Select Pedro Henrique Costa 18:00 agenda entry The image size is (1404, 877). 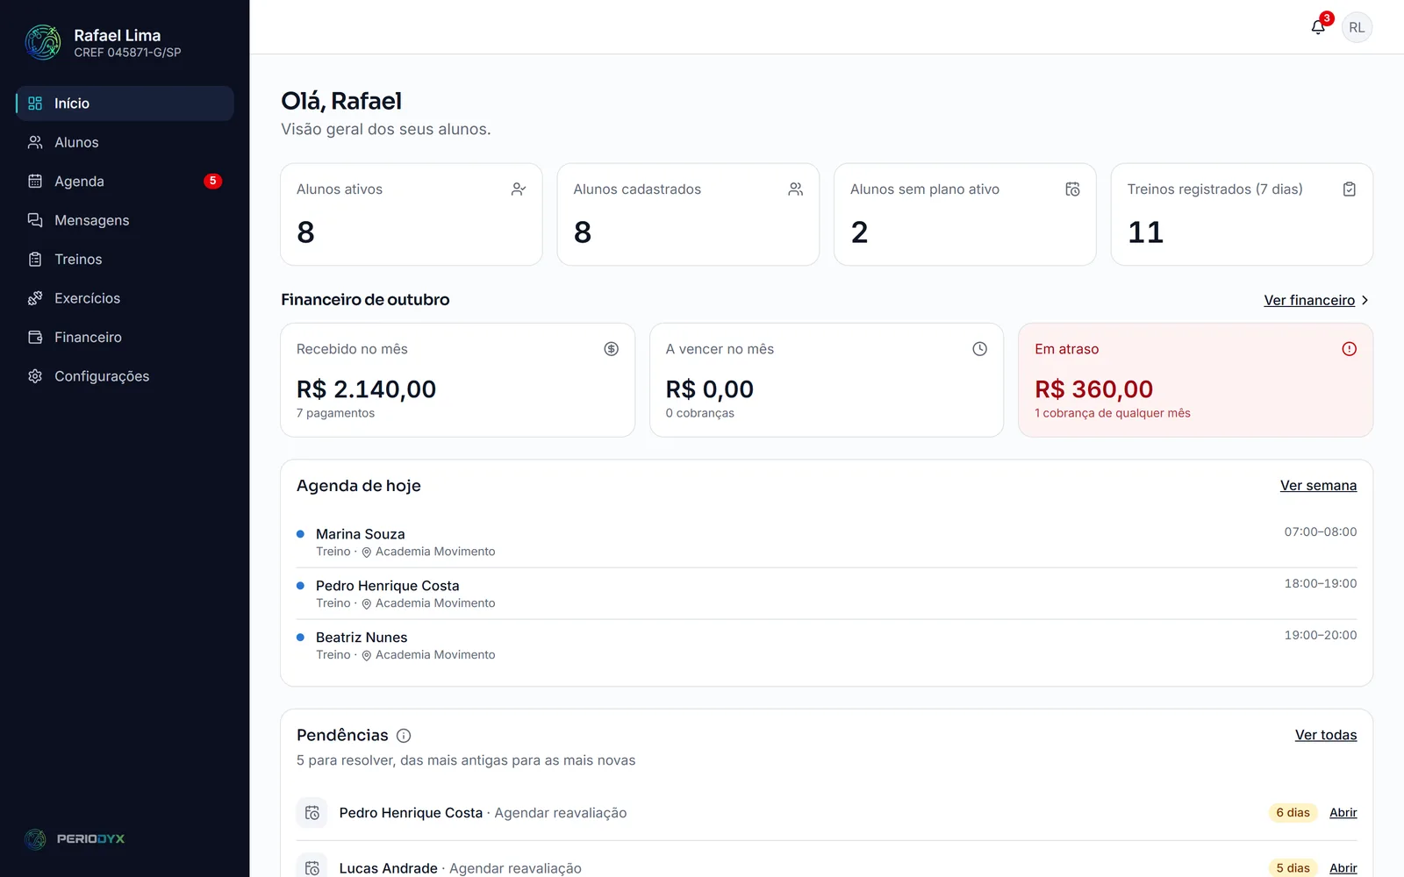tap(827, 594)
